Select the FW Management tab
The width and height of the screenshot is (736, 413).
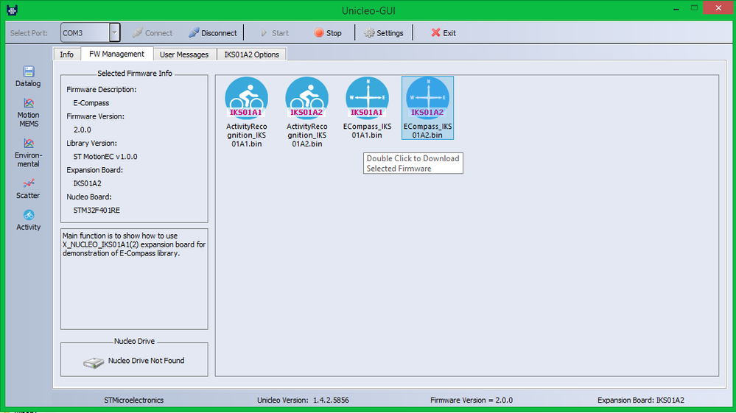(x=117, y=54)
